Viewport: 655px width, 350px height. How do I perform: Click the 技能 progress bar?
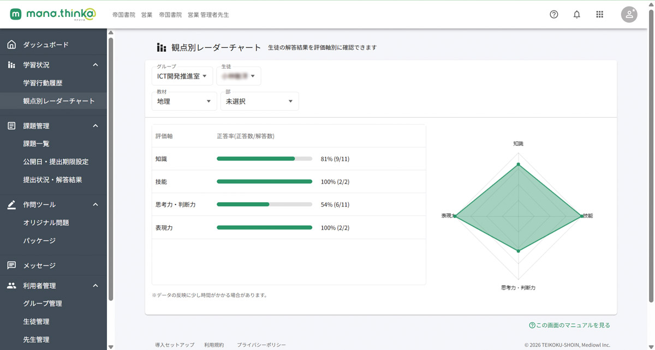pyautogui.click(x=264, y=182)
